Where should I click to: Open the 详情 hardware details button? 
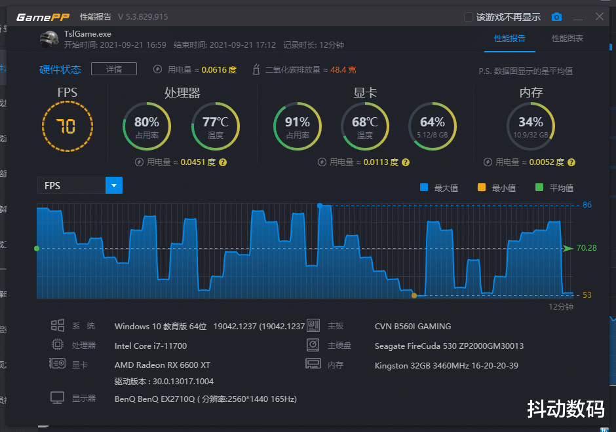click(114, 69)
